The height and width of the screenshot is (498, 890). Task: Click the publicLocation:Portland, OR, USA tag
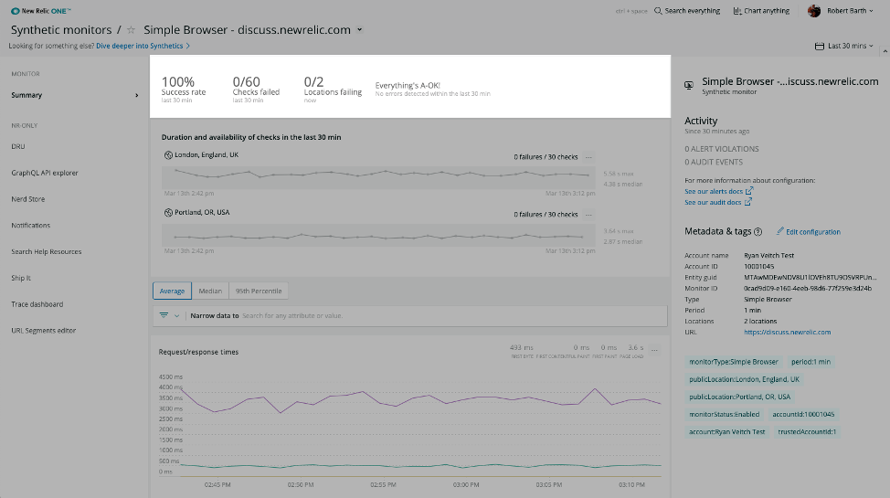coord(739,397)
